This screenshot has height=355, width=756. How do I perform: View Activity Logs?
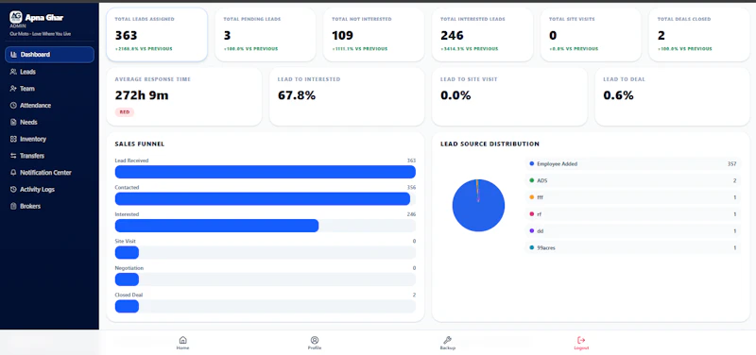pyautogui.click(x=49, y=189)
